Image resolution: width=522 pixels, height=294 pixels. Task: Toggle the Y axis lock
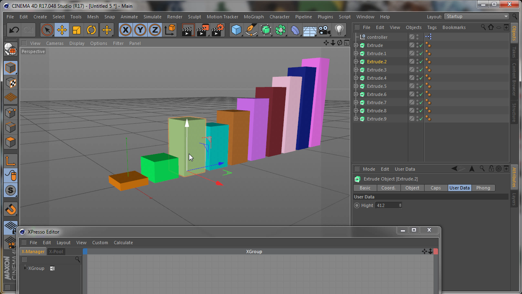coord(140,30)
